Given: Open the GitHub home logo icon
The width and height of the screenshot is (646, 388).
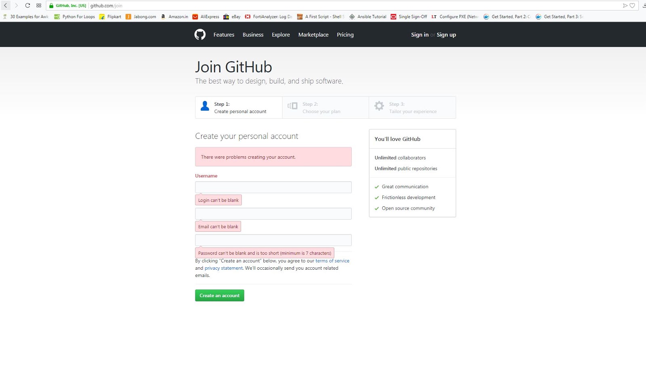Looking at the screenshot, I should (x=200, y=34).
